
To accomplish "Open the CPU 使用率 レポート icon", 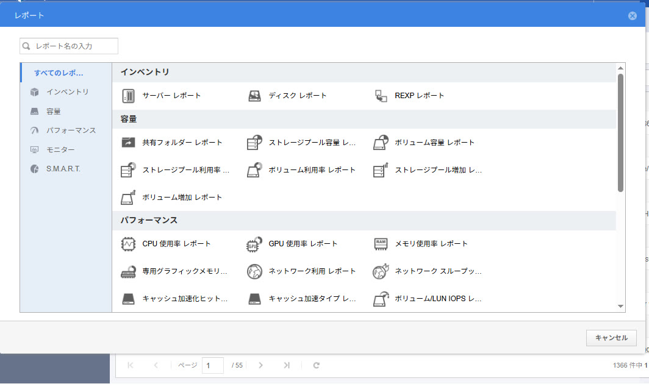I will tap(128, 244).
